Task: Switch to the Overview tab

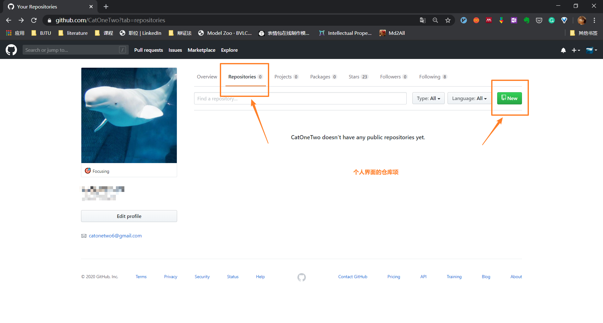Action: pyautogui.click(x=207, y=77)
